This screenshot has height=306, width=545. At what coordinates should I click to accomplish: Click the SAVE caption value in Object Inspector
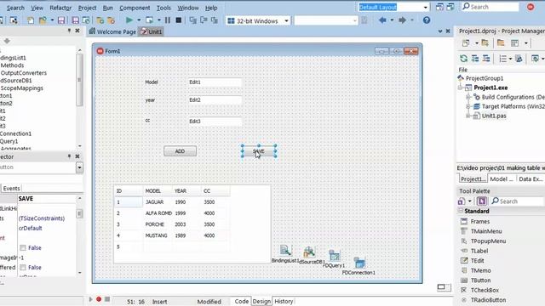click(47, 199)
